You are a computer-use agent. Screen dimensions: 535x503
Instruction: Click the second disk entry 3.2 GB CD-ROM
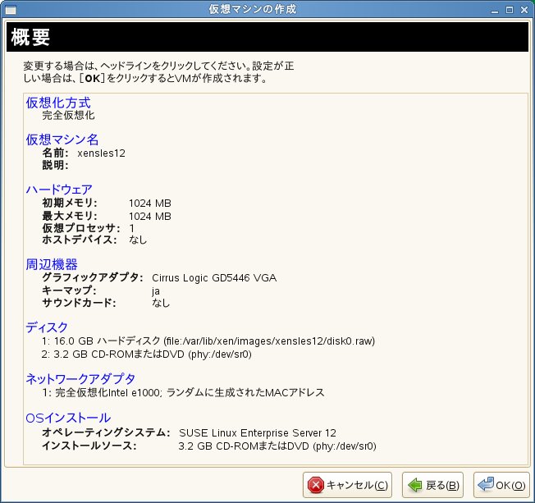tap(147, 354)
